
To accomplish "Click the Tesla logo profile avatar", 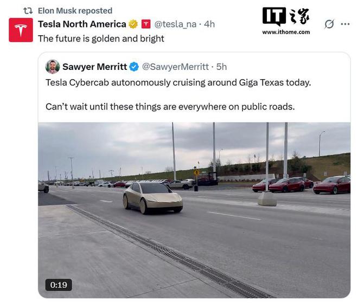I will [x=21, y=30].
